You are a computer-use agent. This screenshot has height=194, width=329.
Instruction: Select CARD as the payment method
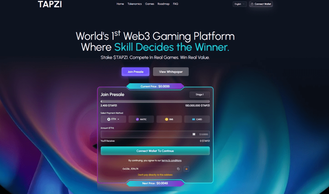click(197, 119)
